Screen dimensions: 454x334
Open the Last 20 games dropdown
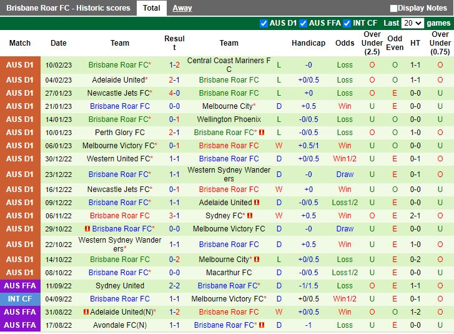point(412,23)
